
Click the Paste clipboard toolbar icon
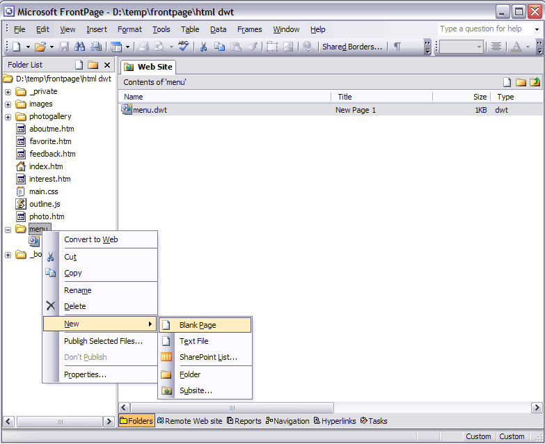pos(236,47)
